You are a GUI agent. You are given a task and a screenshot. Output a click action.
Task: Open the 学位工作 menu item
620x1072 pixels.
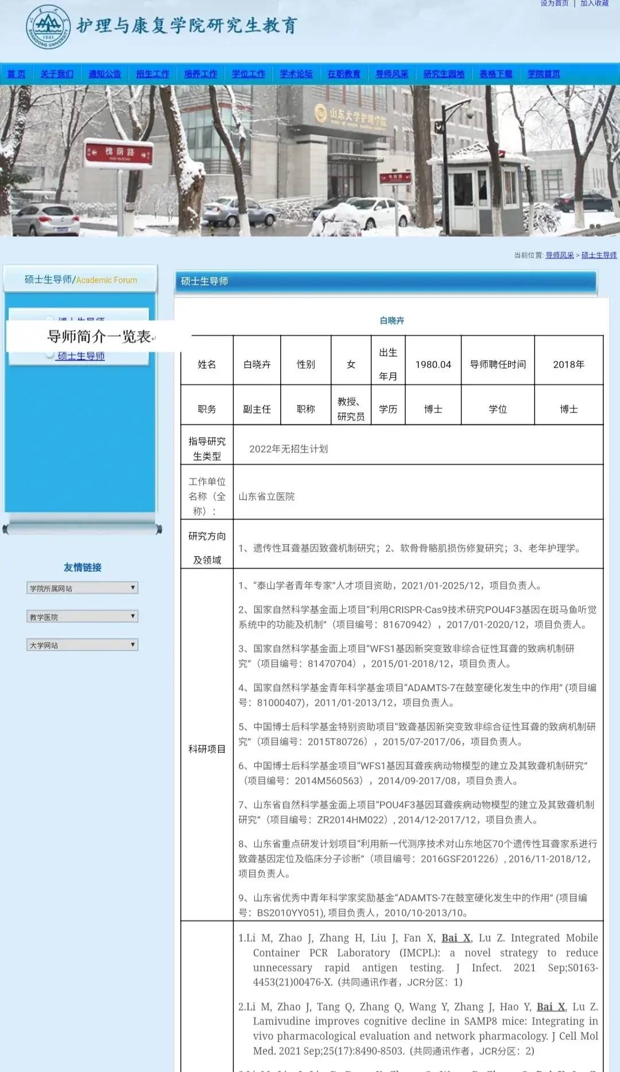249,74
